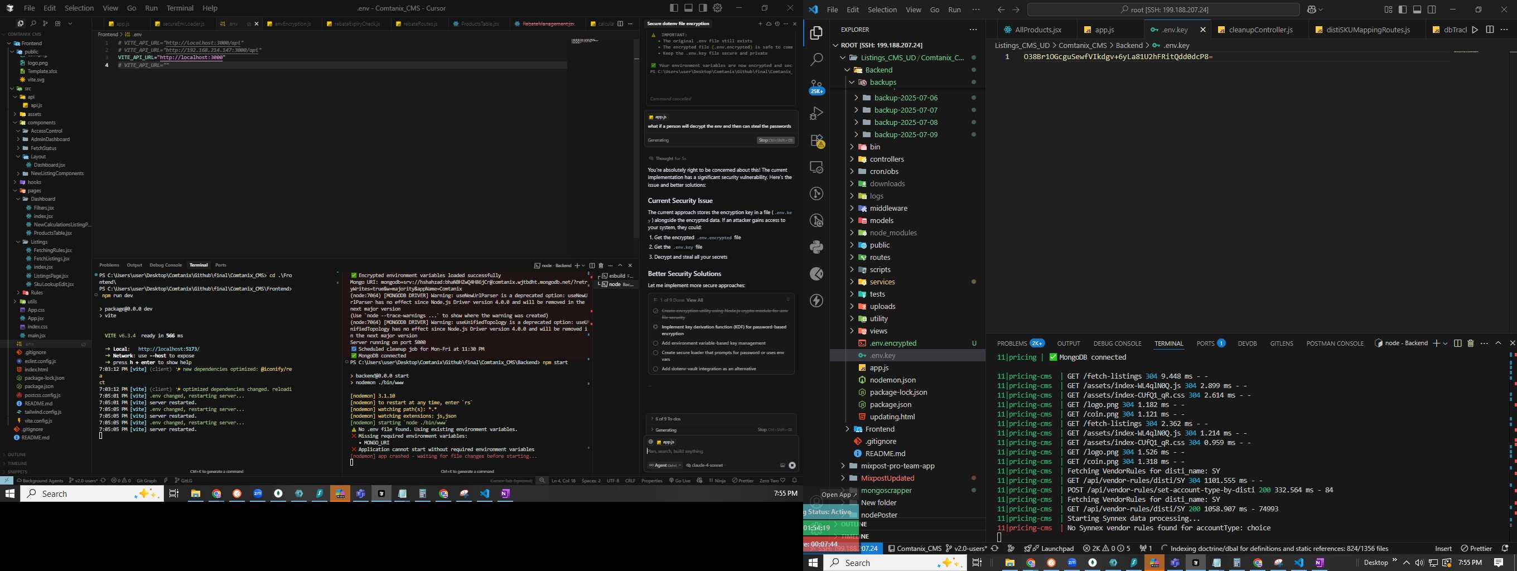Split the VS Code terminal panel
This screenshot has width=1517, height=571.
pos(1457,343)
